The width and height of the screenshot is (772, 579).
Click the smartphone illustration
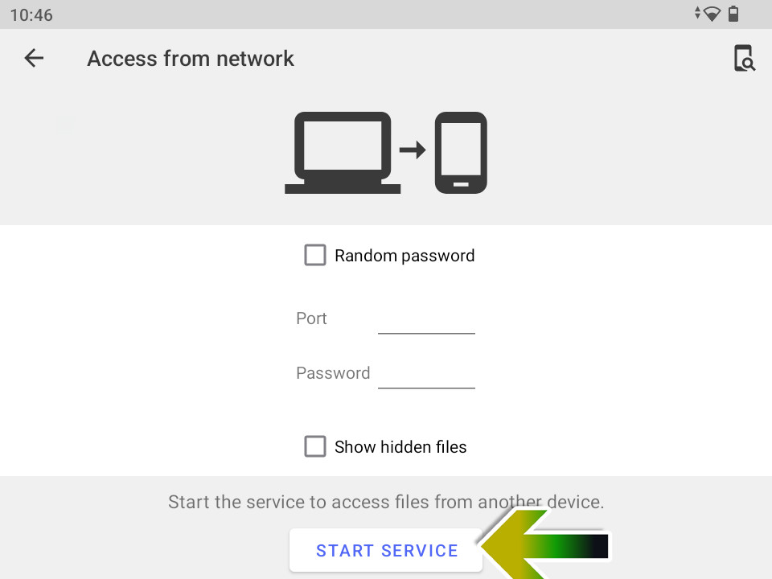pyautogui.click(x=461, y=153)
